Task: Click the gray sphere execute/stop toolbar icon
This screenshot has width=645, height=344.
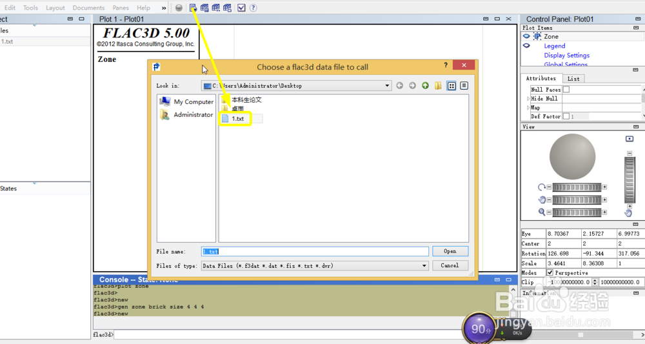Action: 179,8
